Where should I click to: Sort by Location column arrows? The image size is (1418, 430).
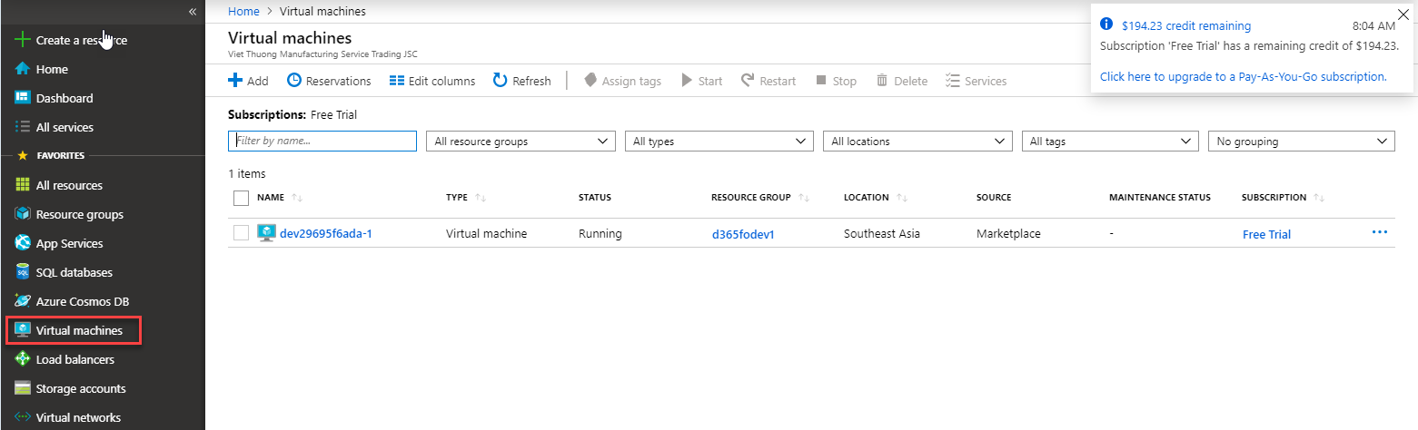(903, 198)
